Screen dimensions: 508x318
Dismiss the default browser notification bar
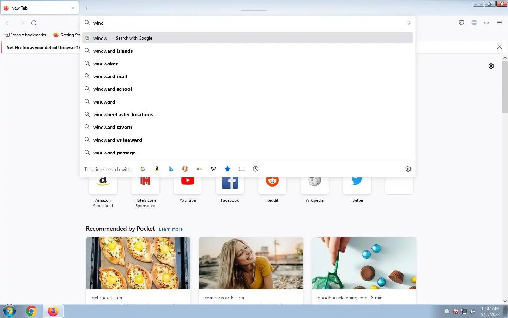point(500,47)
